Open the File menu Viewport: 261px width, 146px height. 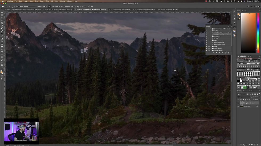click(x=16, y=1)
